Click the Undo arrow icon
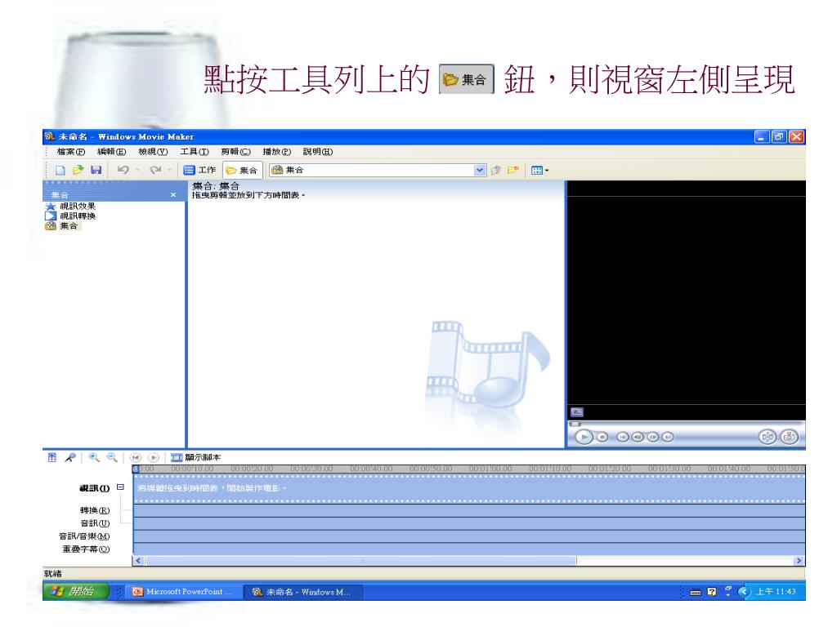Viewport: 837px width, 627px height. click(x=123, y=170)
